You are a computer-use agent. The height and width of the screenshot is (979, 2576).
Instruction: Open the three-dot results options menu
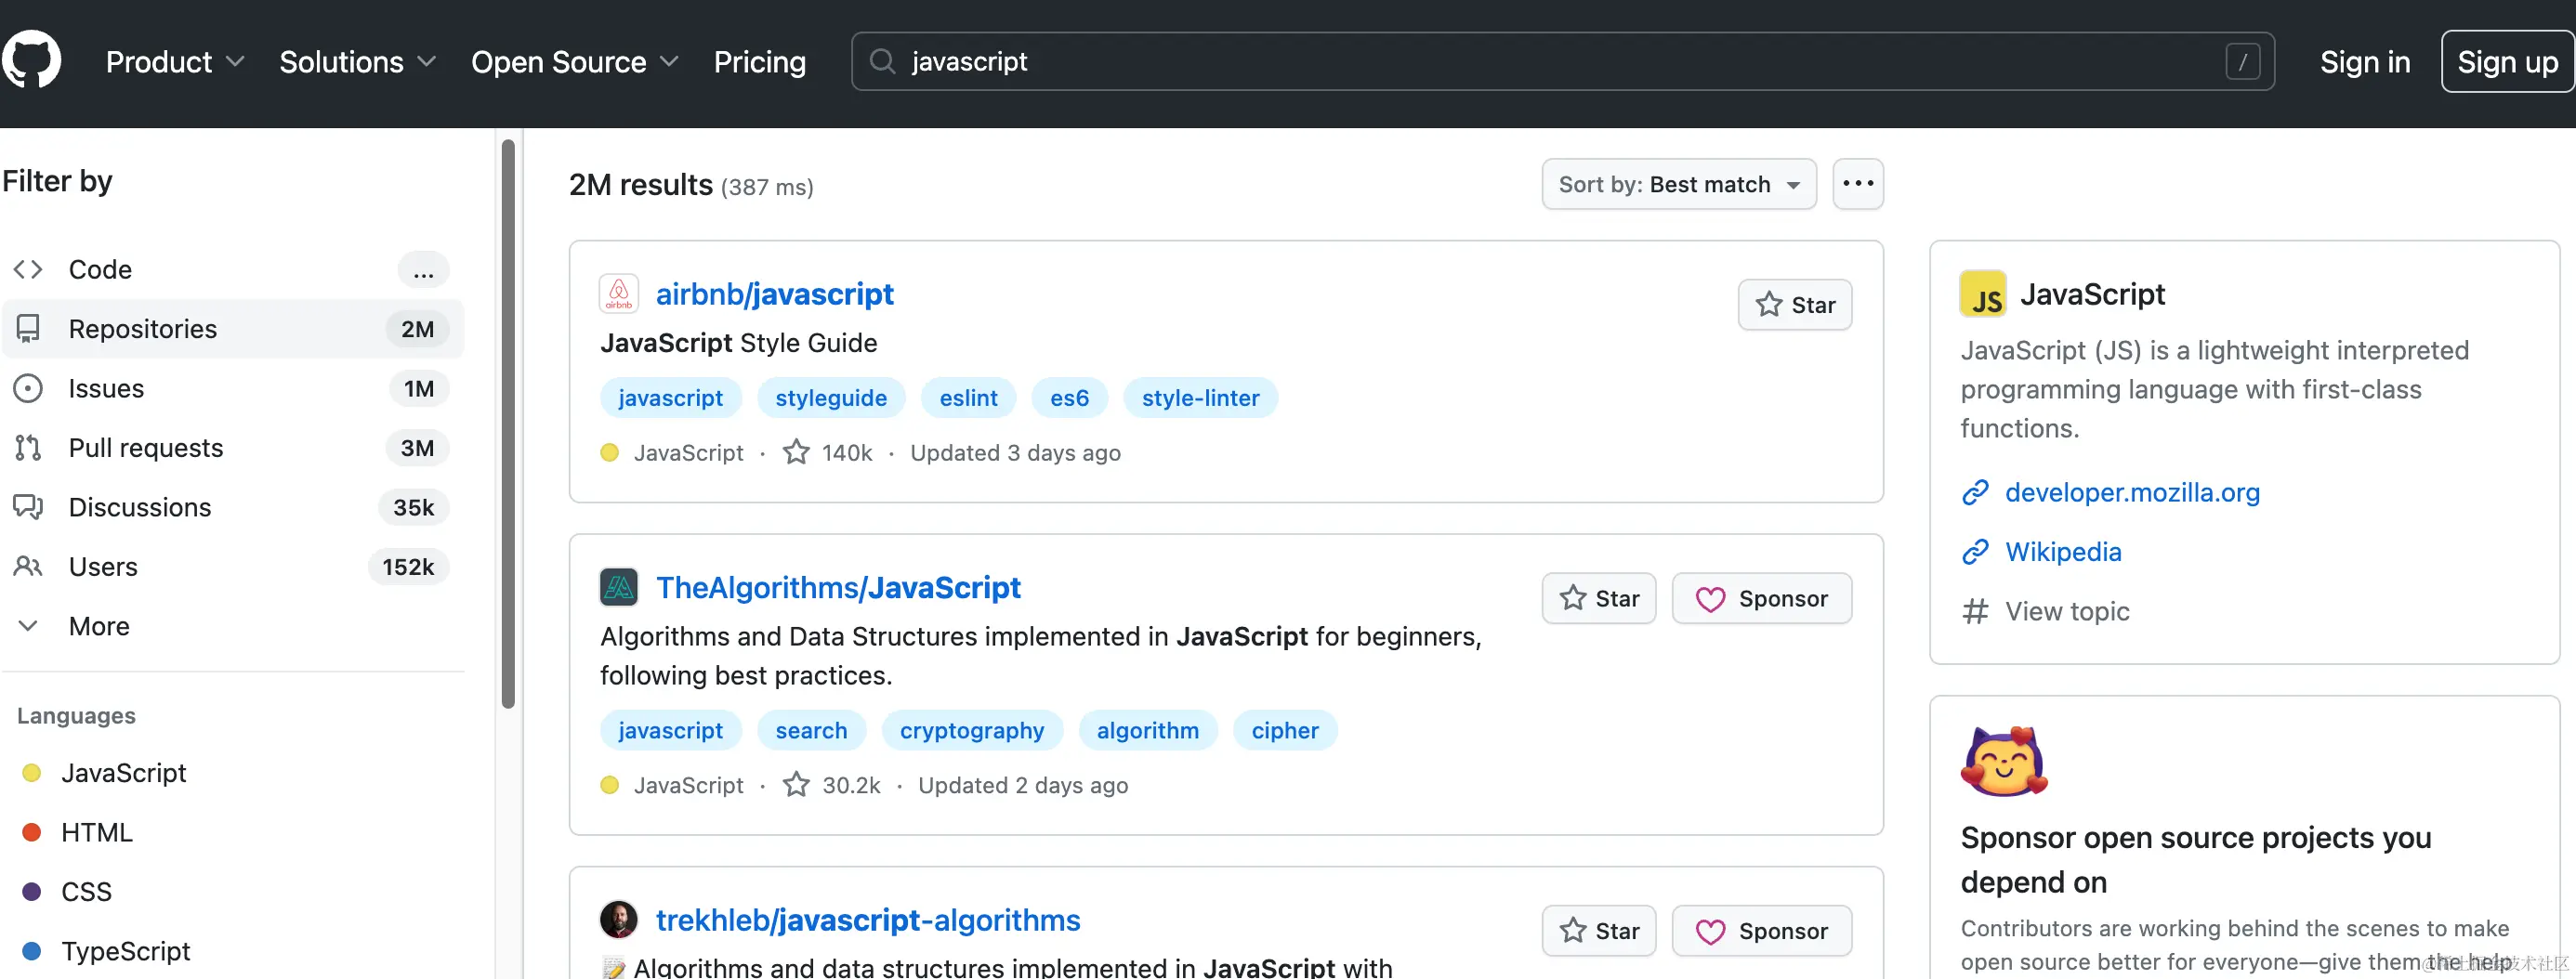(x=1857, y=184)
